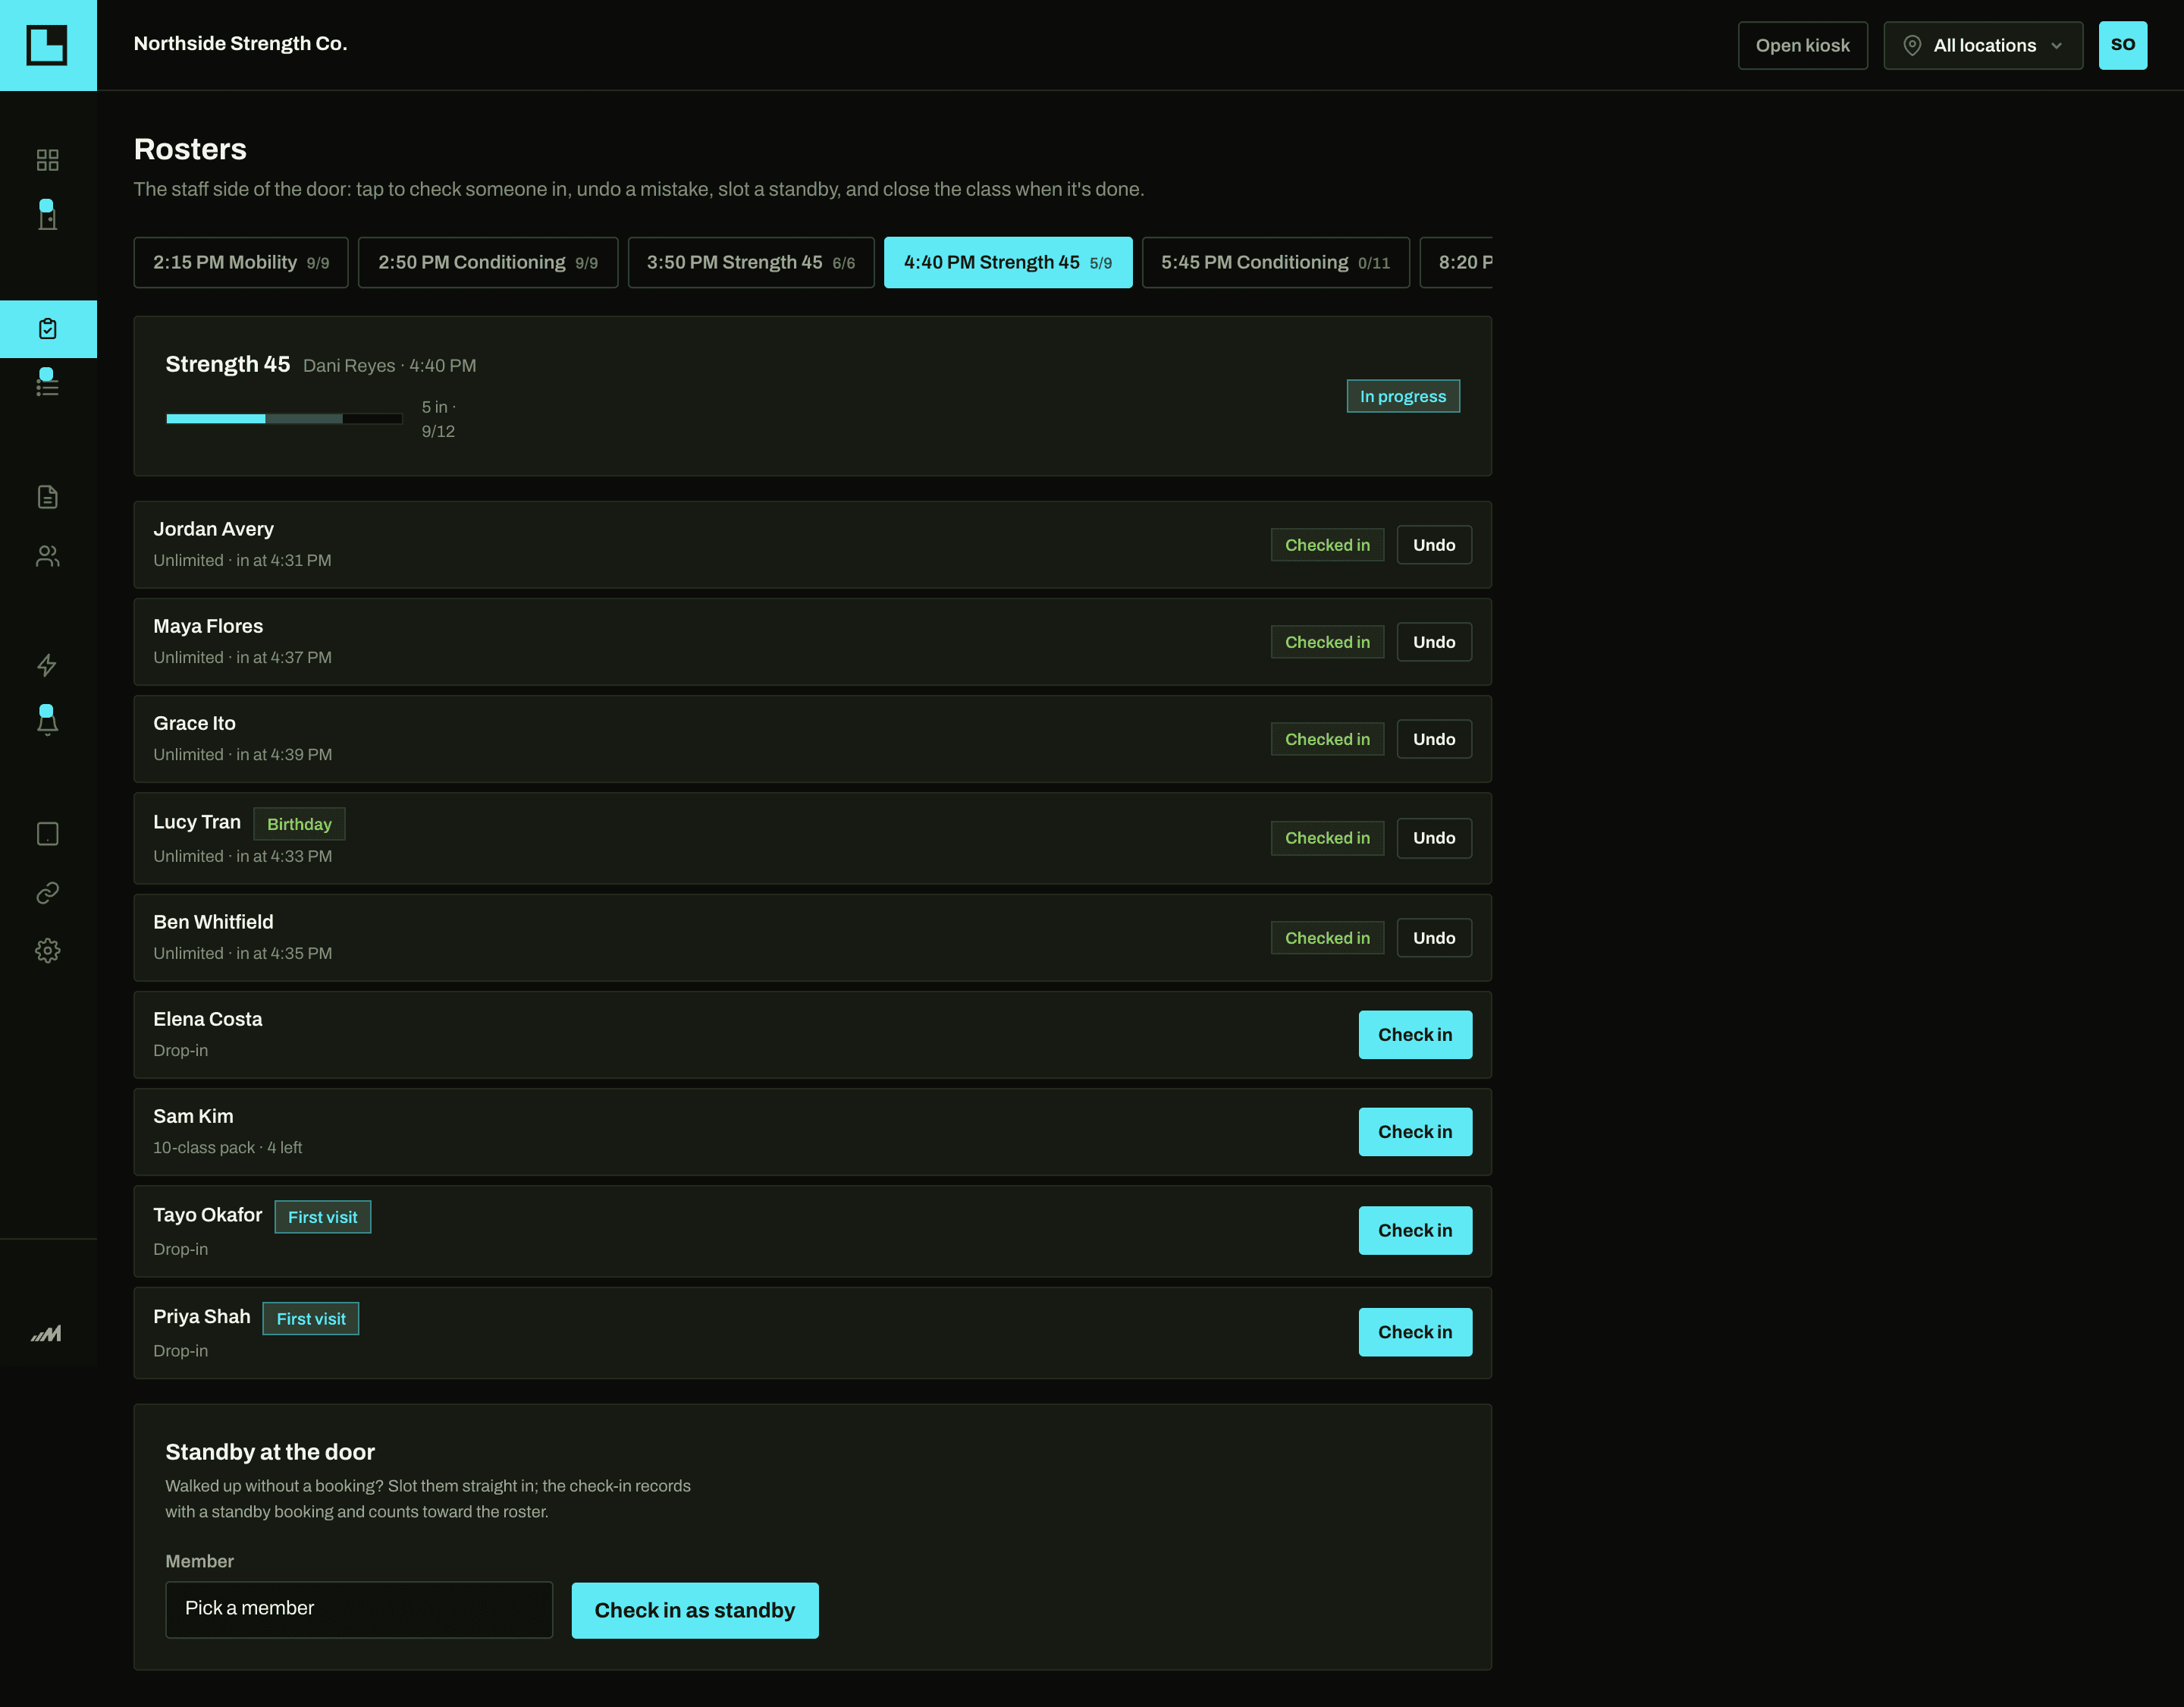
Task: Click the app logo at top-left corner
Action: pyautogui.click(x=47, y=45)
